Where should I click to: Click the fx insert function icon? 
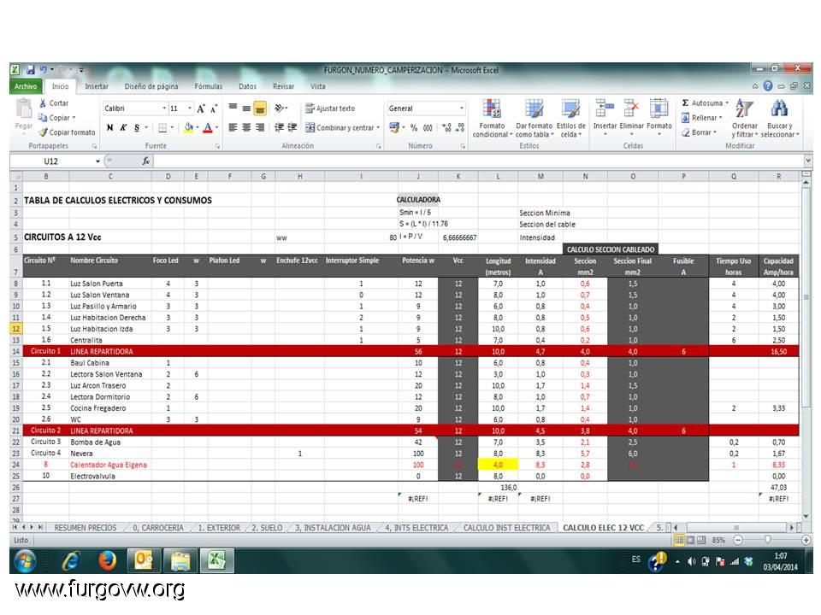click(145, 161)
